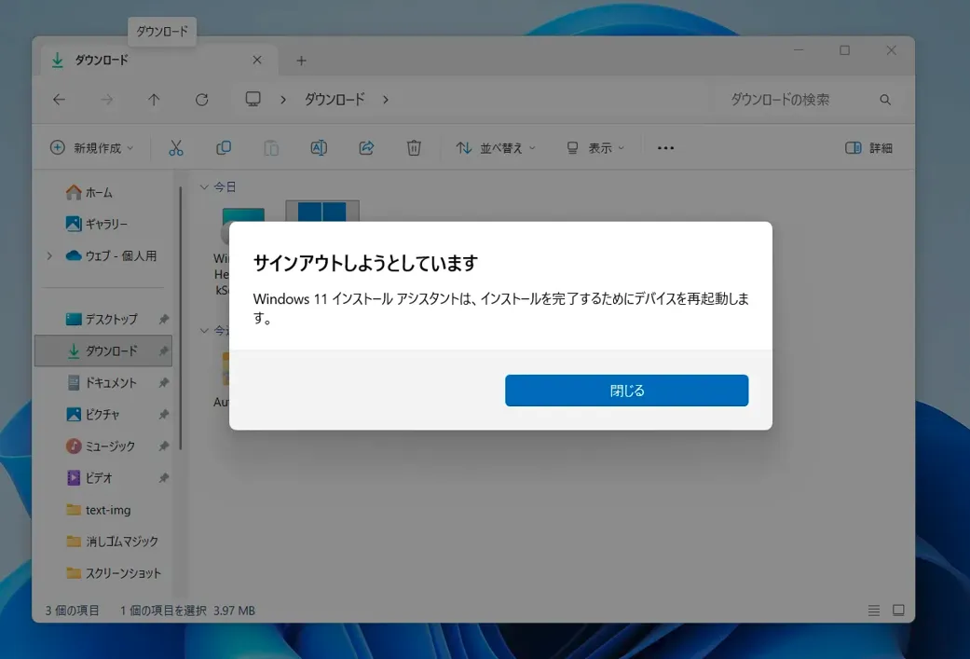Expand the ウェブ - 個人用 tree node
This screenshot has width=970, height=659.
(49, 256)
